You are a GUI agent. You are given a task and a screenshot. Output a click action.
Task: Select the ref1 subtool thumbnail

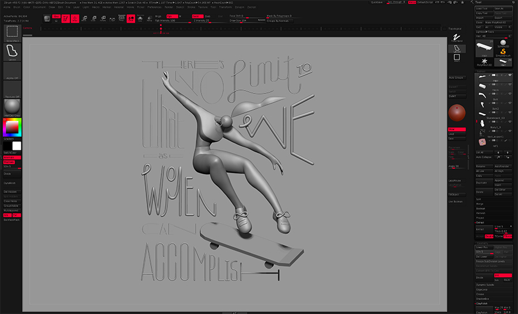pyautogui.click(x=482, y=142)
